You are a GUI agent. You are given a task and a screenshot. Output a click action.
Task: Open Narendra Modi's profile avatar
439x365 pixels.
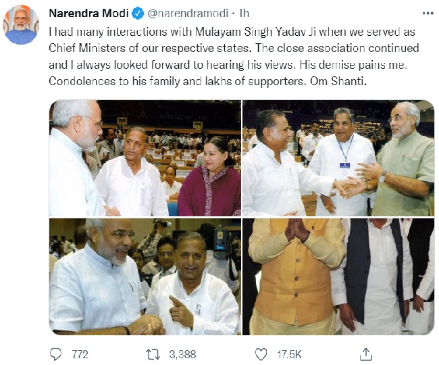tap(20, 24)
